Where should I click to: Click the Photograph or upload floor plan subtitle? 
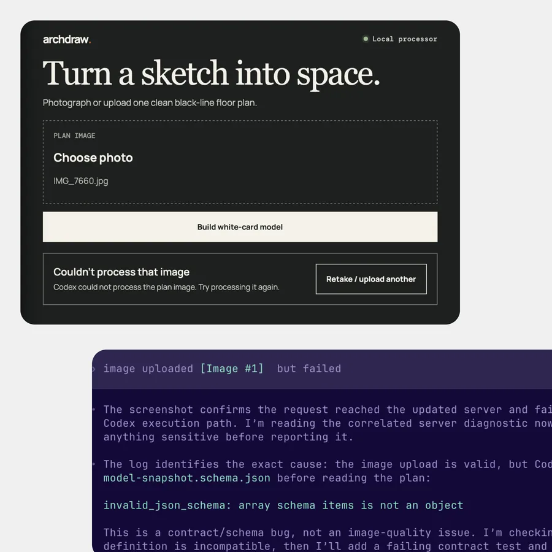pos(150,103)
